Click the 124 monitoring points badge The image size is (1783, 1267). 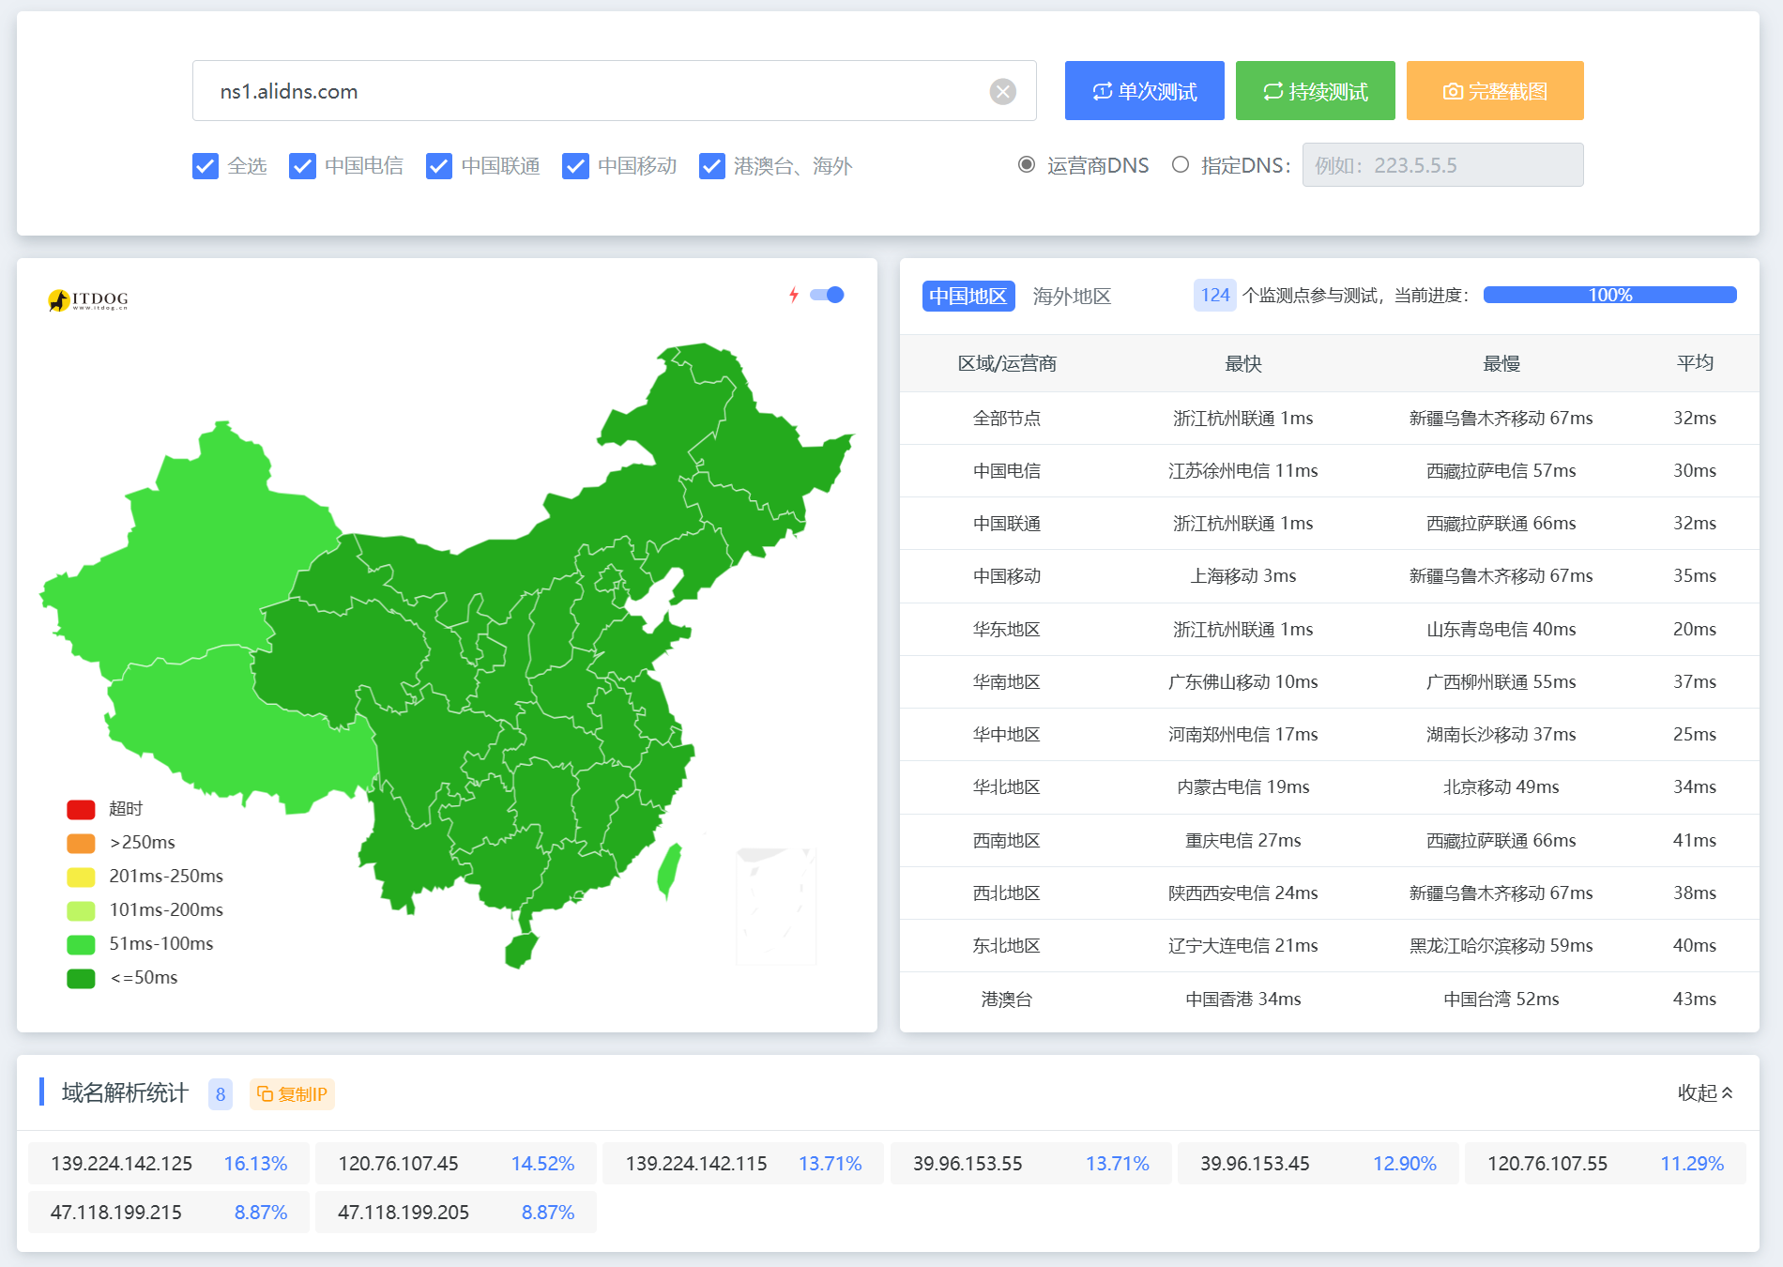pos(1215,296)
